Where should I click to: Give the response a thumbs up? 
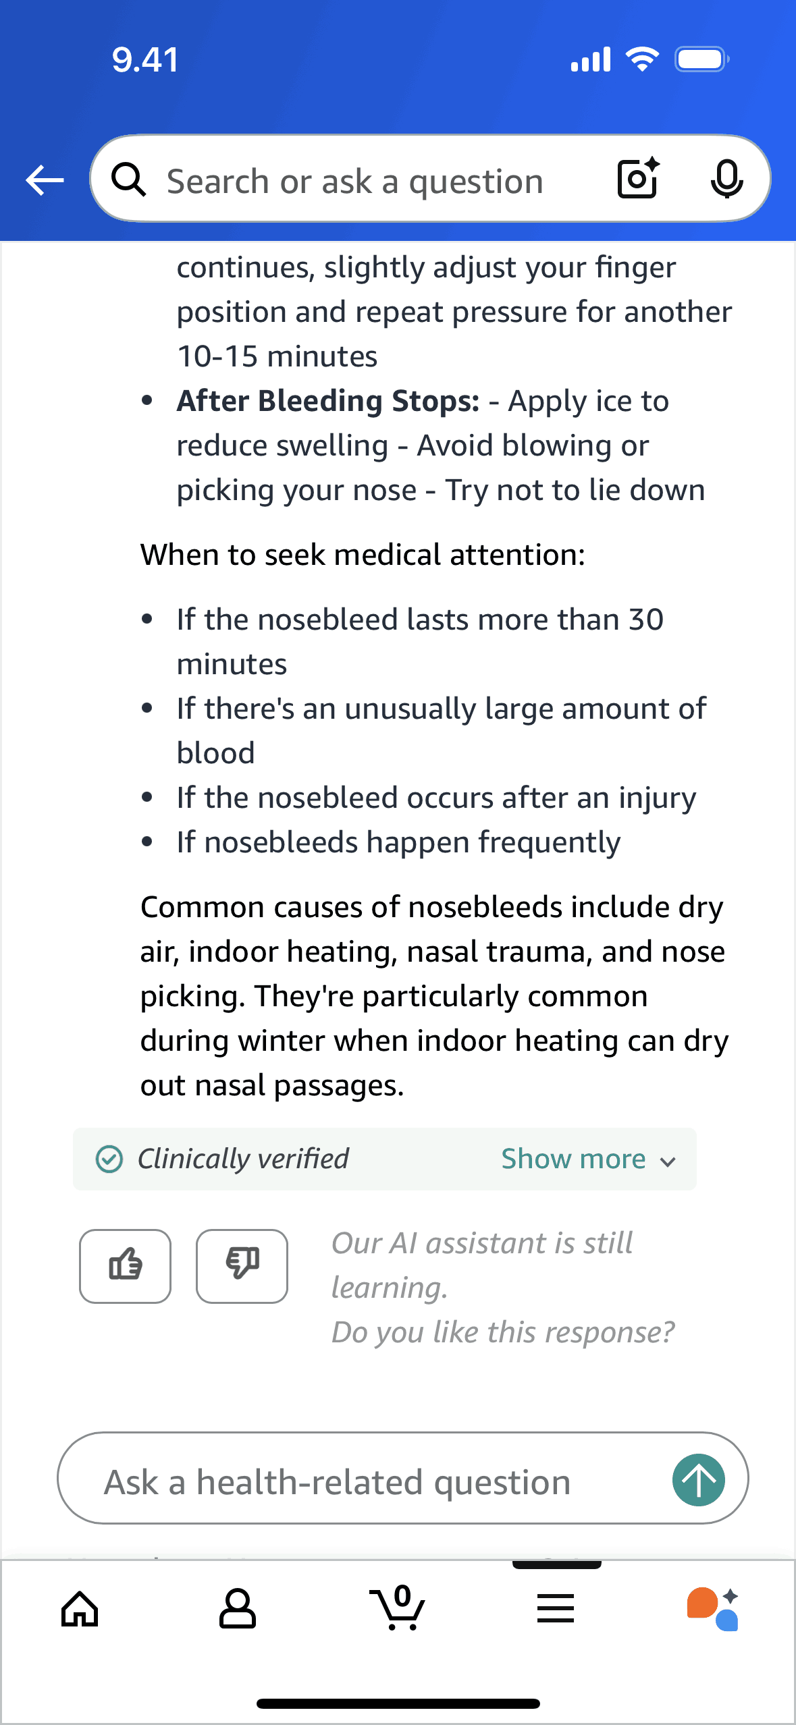[126, 1265]
